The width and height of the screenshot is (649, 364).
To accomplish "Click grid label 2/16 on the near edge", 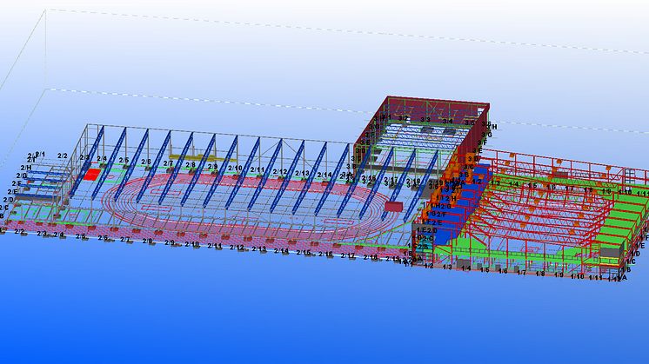I will point(325,254).
